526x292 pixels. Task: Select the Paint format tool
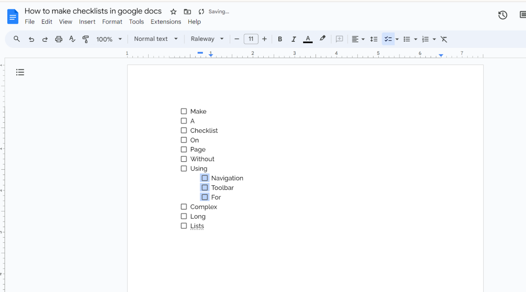point(85,39)
